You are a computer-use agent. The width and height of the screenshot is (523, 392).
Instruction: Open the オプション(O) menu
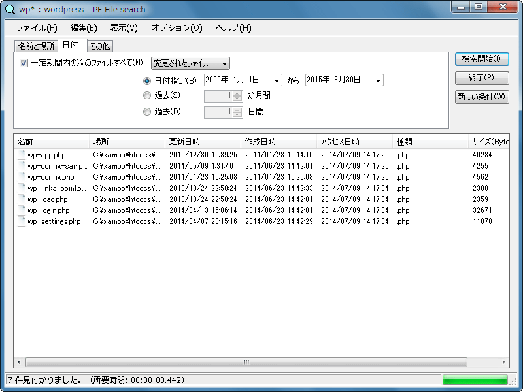177,28
